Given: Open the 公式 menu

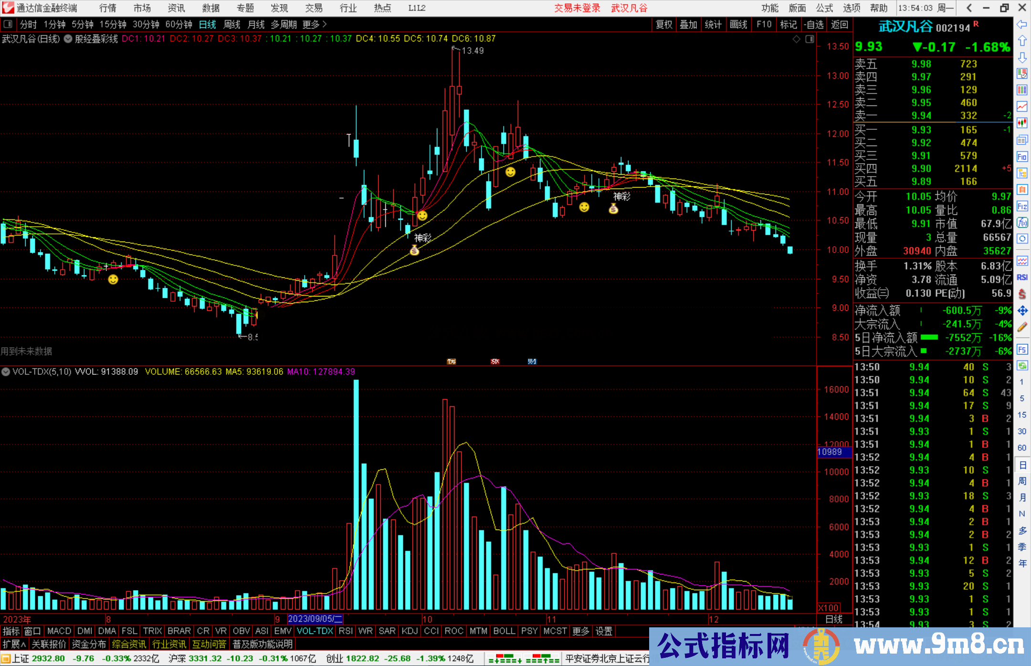Looking at the screenshot, I should 824,8.
